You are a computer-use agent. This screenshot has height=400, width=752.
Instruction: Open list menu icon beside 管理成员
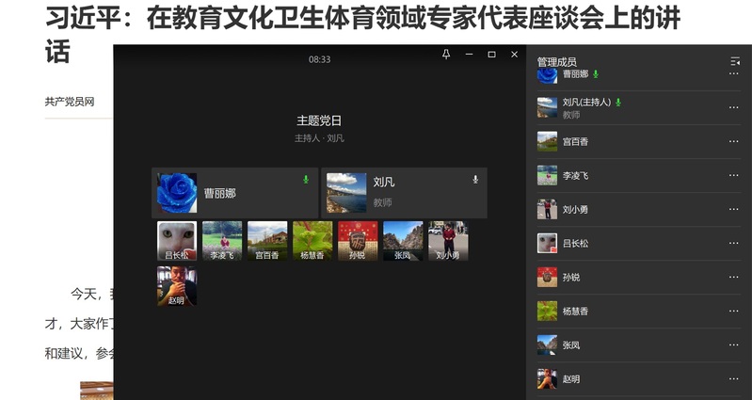[734, 61]
